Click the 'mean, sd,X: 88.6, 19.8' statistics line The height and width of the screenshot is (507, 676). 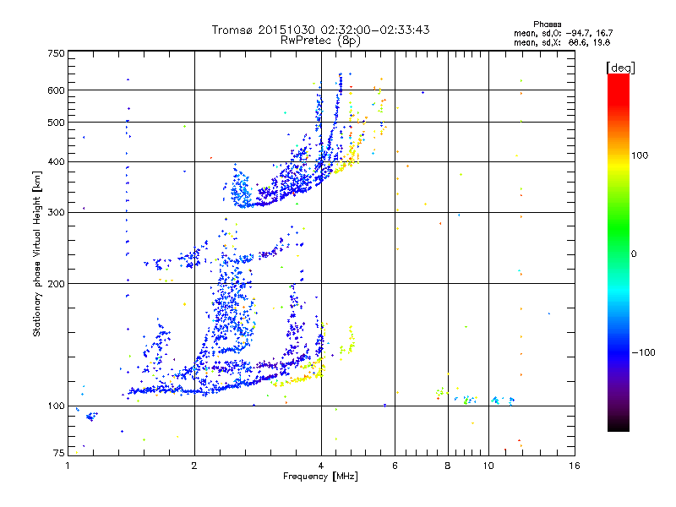click(562, 42)
